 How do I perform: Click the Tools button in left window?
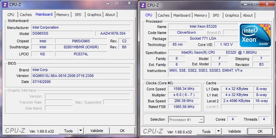point(68,131)
